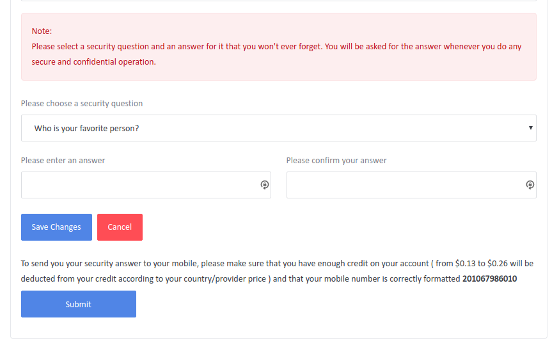
Task: Open the security question dropdown arrow
Action: tap(530, 128)
